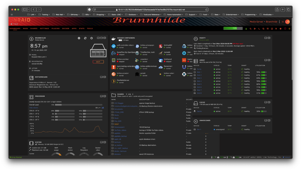Toggle the All Apps switch
Image resolution: width=301 pixels, height=170 pixels.
click(120, 40)
